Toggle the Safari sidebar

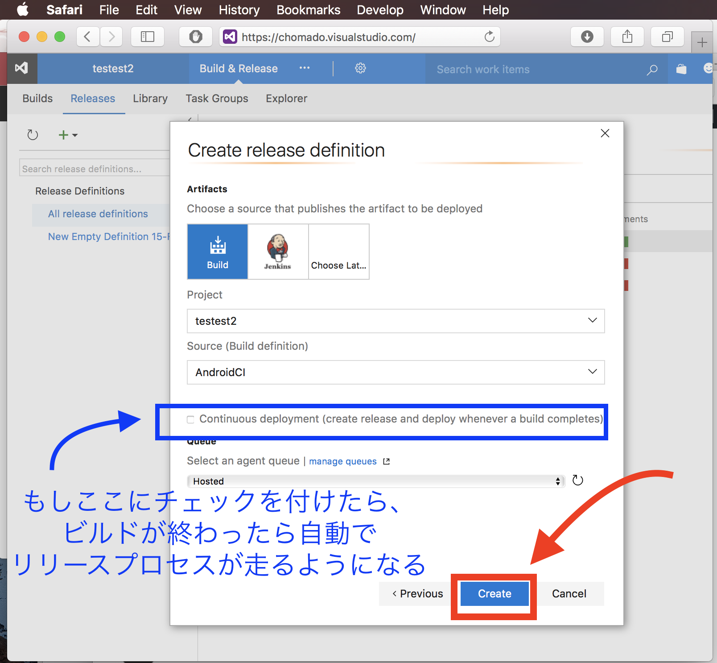point(148,37)
